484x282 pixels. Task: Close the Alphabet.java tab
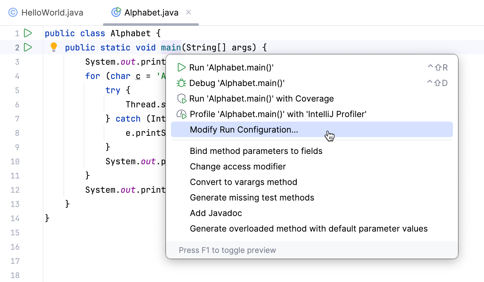(x=189, y=12)
